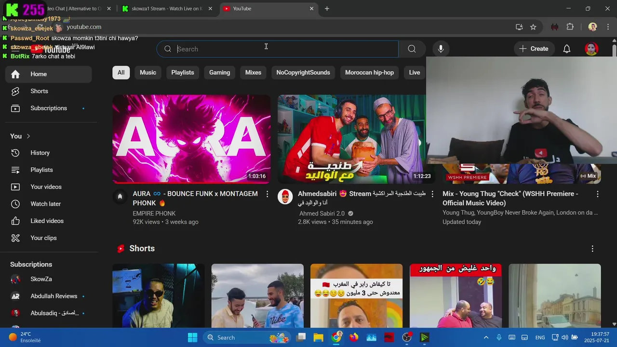
Task: Open the weather widget showing 24°C
Action: tap(25, 337)
